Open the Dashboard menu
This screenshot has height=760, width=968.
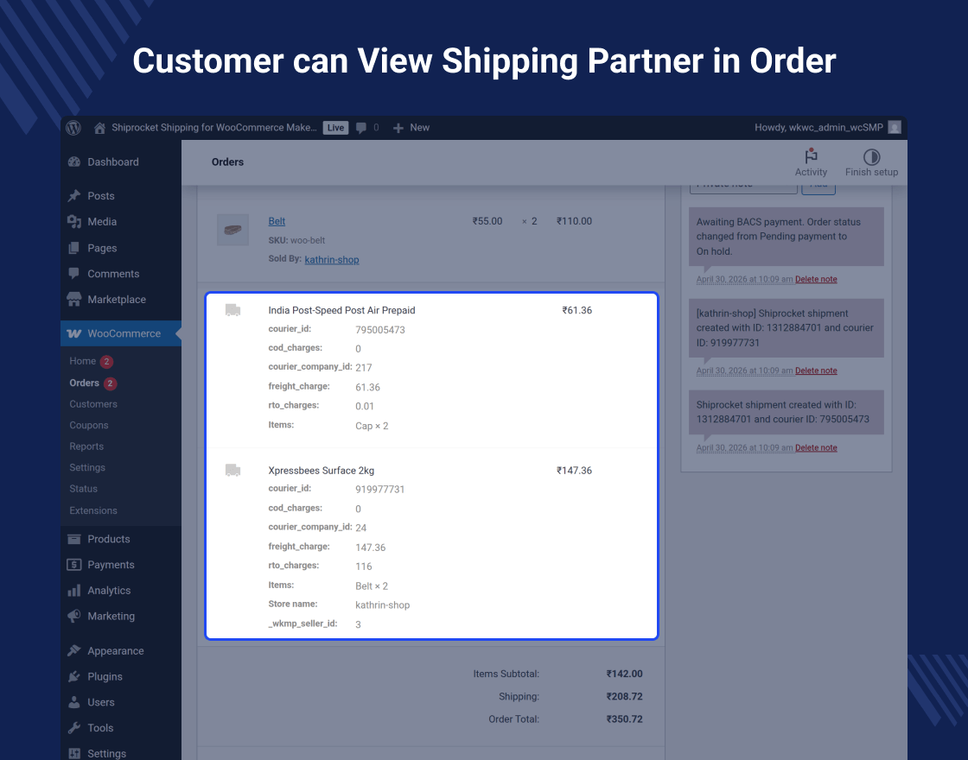click(x=113, y=161)
